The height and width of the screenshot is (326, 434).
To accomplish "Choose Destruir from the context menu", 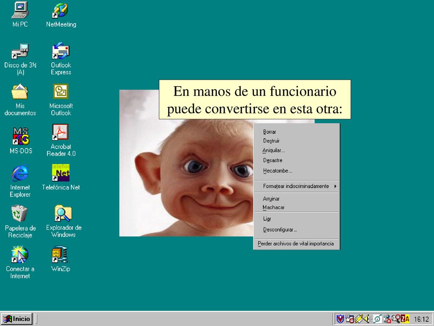I will (296, 141).
